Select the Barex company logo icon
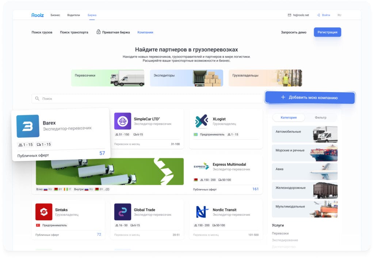Viewport: 374px width, 260px height. click(x=28, y=126)
